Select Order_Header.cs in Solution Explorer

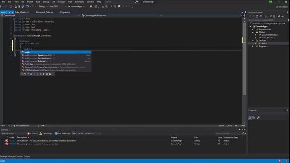click(x=269, y=38)
